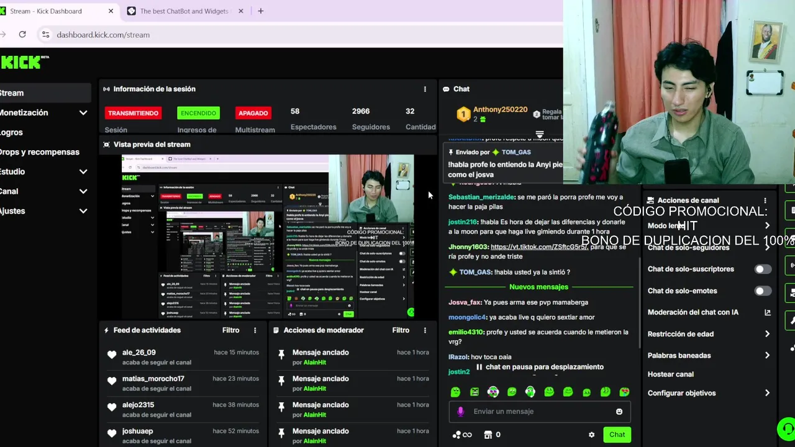Click the microphone icon in the message box
The height and width of the screenshot is (447, 795).
point(460,412)
